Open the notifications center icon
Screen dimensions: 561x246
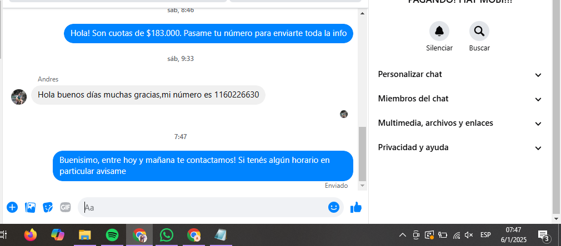544,235
